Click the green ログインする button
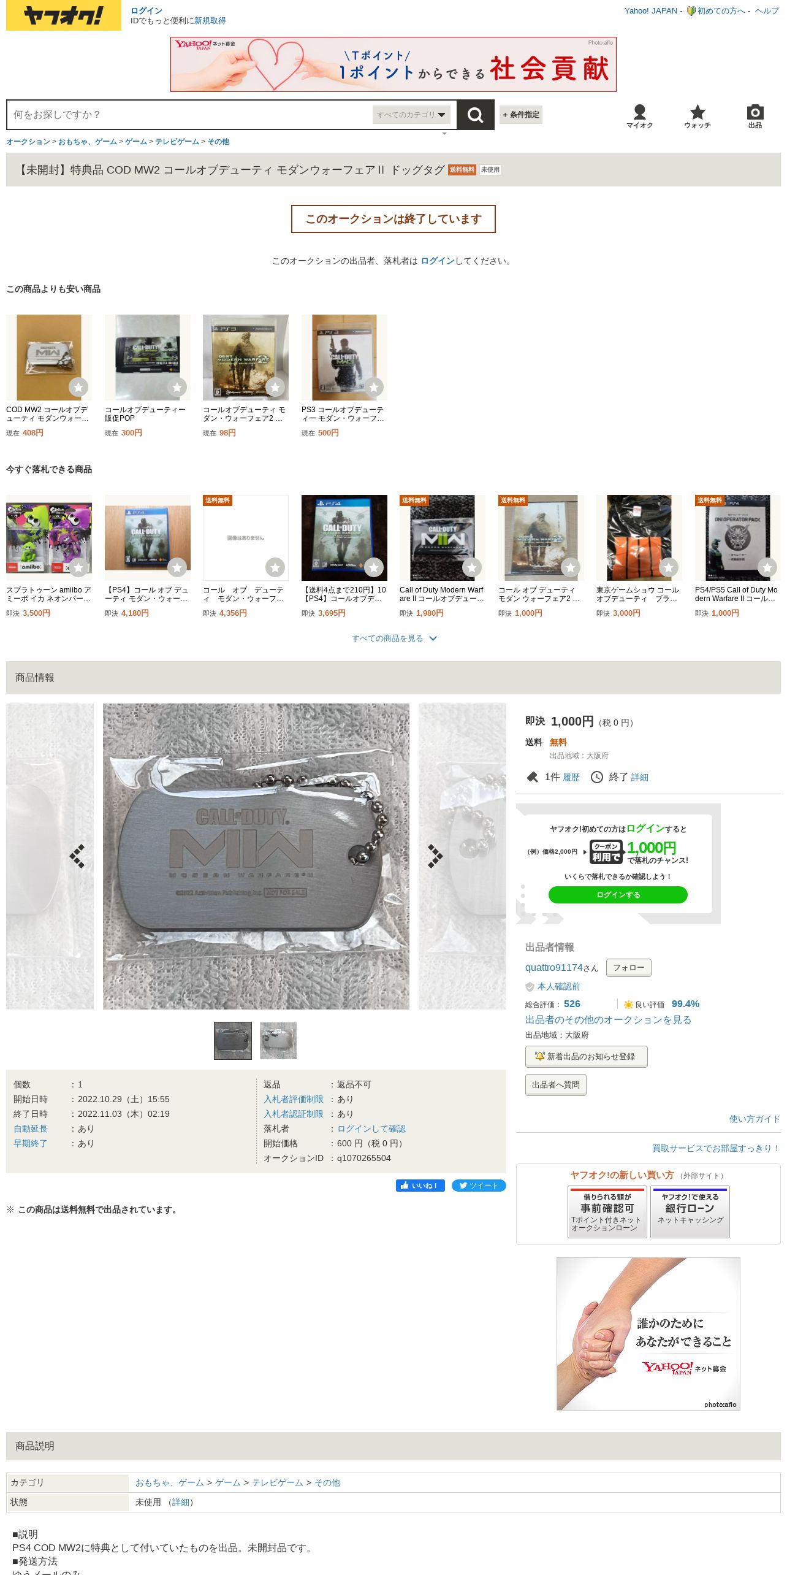 point(618,895)
